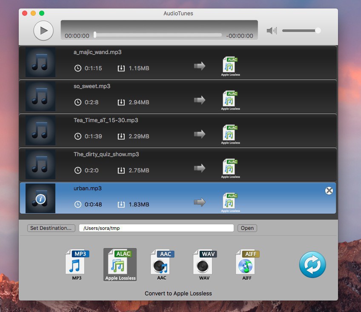
Task: Click the file size icon beside 2.75MB
Action: click(121, 170)
